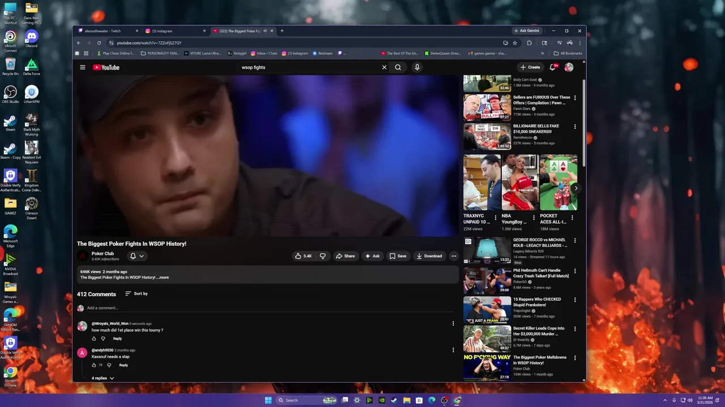Open options for TRAXNYC short
The height and width of the screenshot is (407, 725).
coord(496,217)
